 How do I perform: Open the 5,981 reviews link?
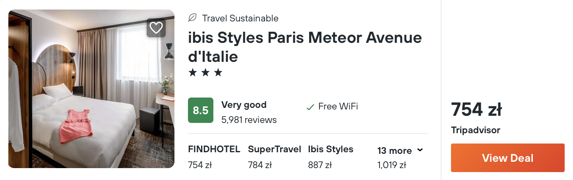249,120
